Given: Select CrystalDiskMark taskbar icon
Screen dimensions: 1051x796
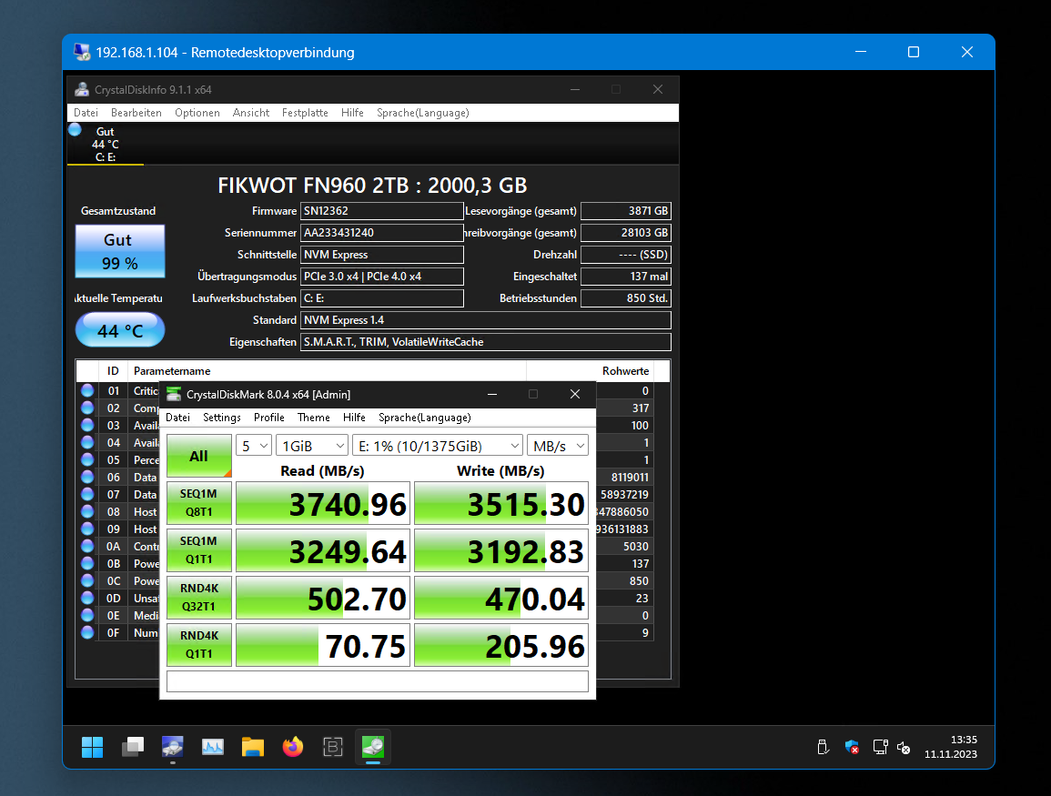Looking at the screenshot, I should [373, 746].
